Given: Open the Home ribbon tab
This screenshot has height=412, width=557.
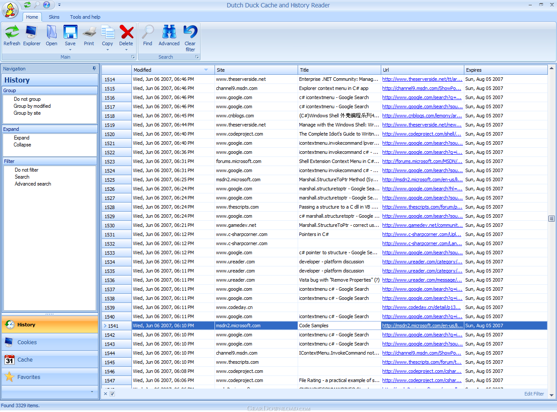Looking at the screenshot, I should (32, 17).
